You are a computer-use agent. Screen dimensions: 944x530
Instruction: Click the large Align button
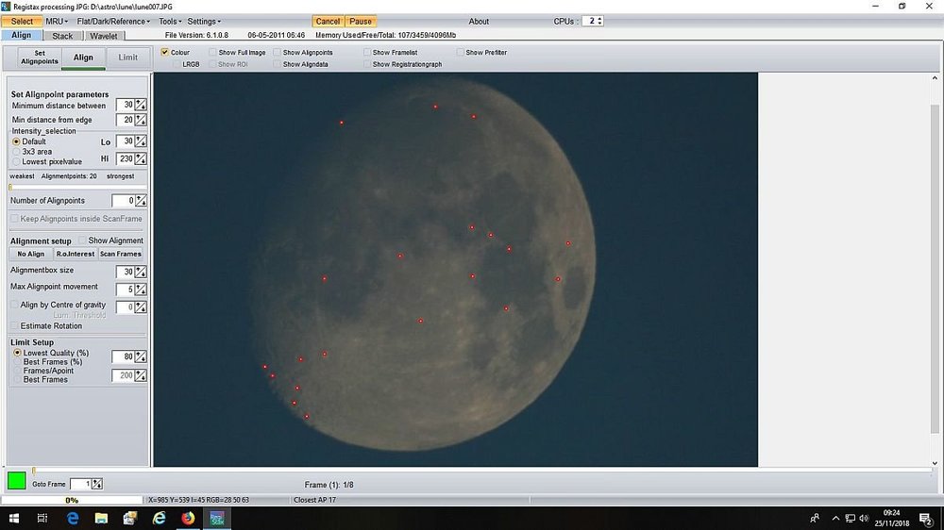tap(83, 58)
